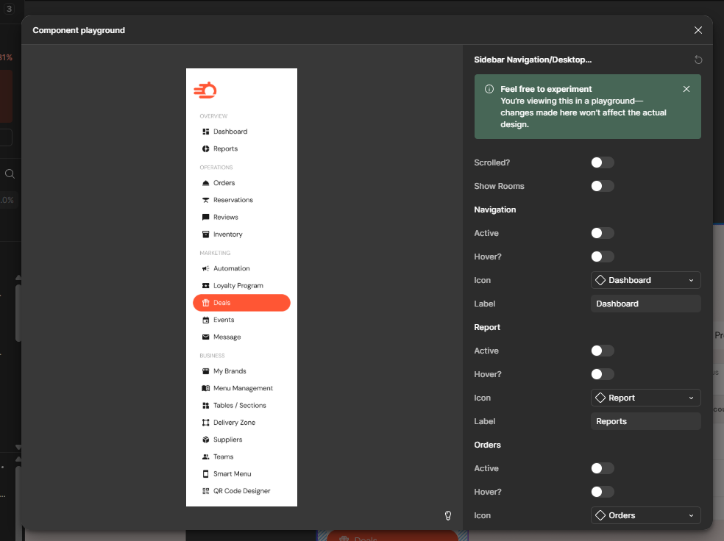Click the Reservations table icon
The image size is (724, 541).
click(206, 200)
